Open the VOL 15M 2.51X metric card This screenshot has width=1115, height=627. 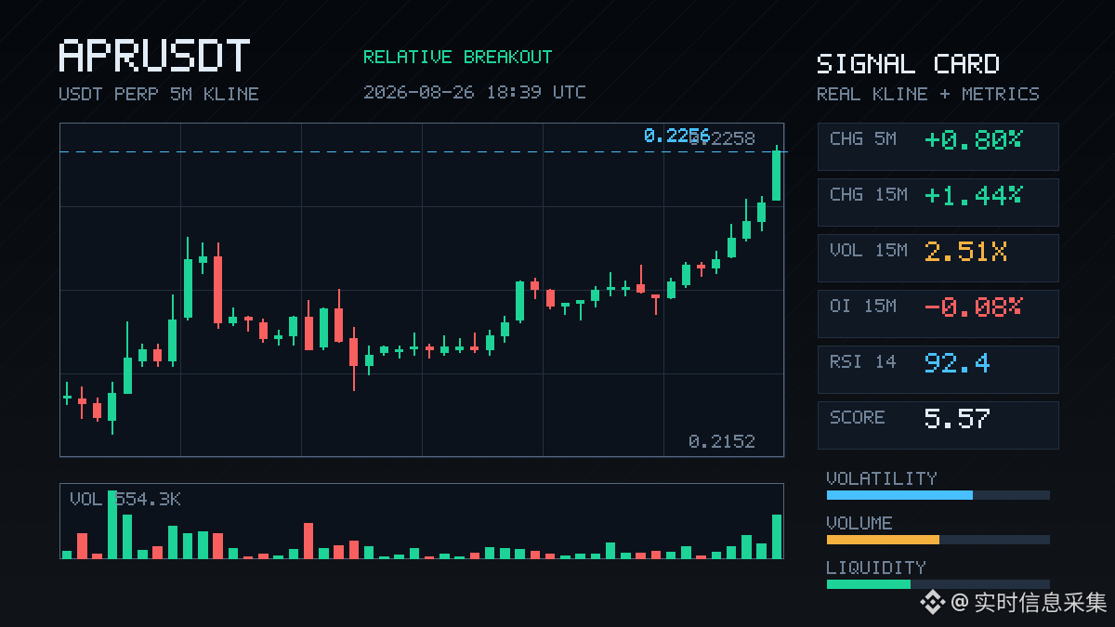938,258
